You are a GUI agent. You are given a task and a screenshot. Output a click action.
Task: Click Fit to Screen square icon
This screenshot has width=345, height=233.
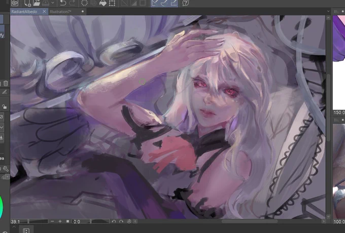(x=68, y=221)
